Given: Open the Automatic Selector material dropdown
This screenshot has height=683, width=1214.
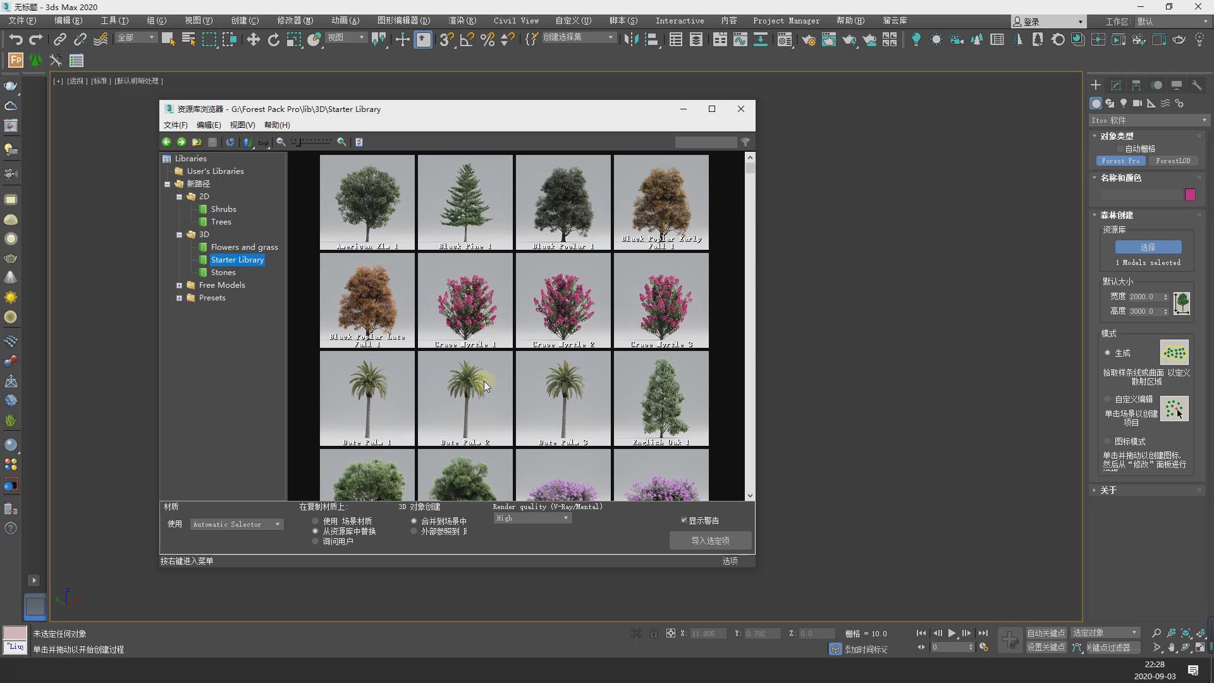Looking at the screenshot, I should pyautogui.click(x=236, y=524).
